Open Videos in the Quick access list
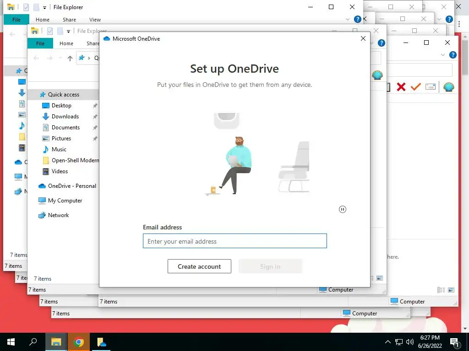Screen dimensions: 469x351 point(60,171)
